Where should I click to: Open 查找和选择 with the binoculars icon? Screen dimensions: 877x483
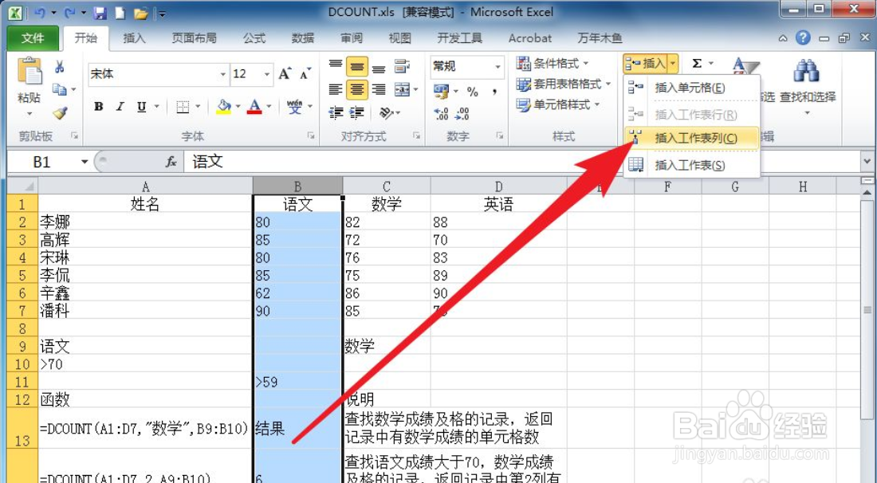[805, 67]
